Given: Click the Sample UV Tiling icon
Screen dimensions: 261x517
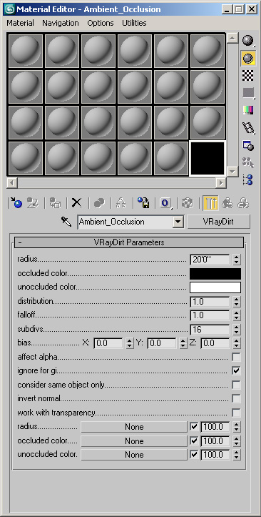Looking at the screenshot, I should 248,93.
